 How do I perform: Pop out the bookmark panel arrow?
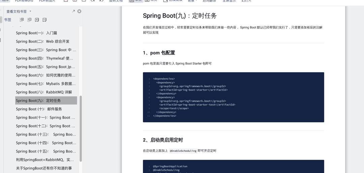click(73, 11)
